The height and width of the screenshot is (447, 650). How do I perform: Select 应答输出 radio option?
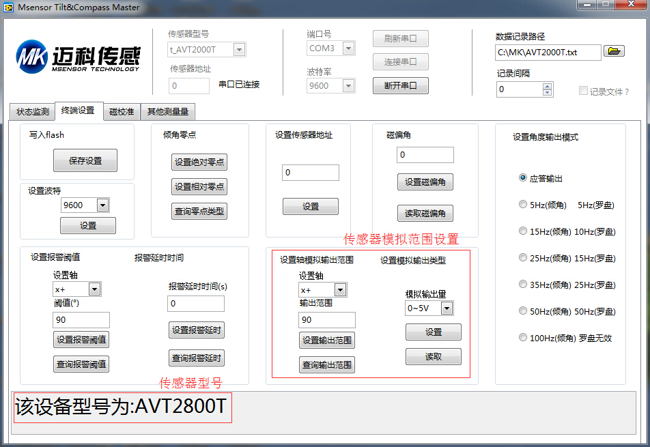point(523,177)
